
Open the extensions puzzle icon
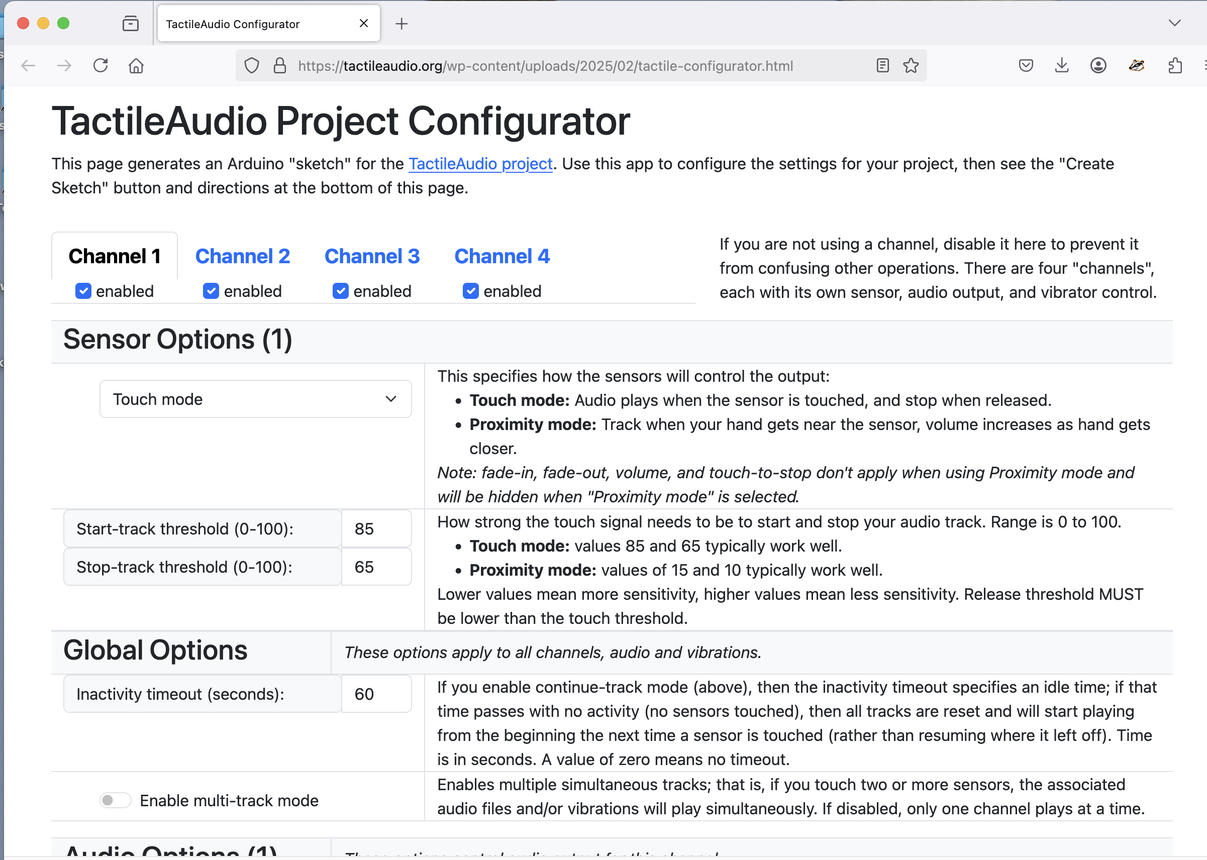click(1175, 66)
